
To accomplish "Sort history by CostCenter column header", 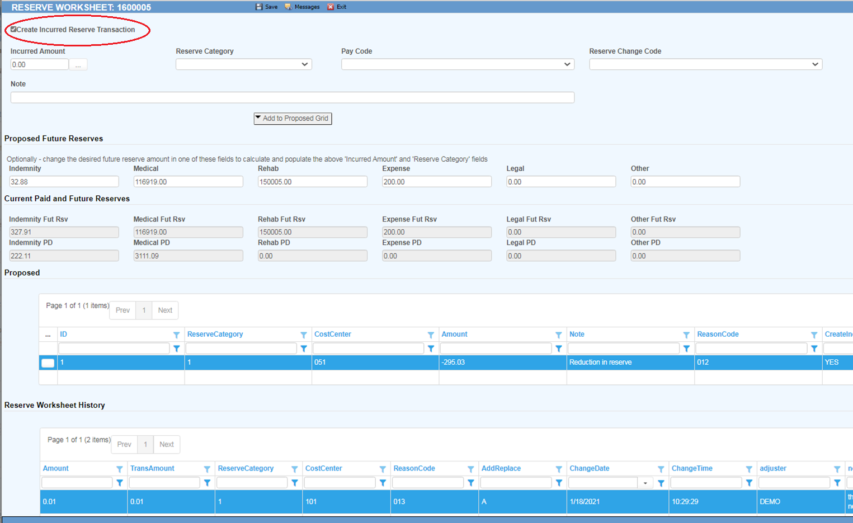I will 324,469.
